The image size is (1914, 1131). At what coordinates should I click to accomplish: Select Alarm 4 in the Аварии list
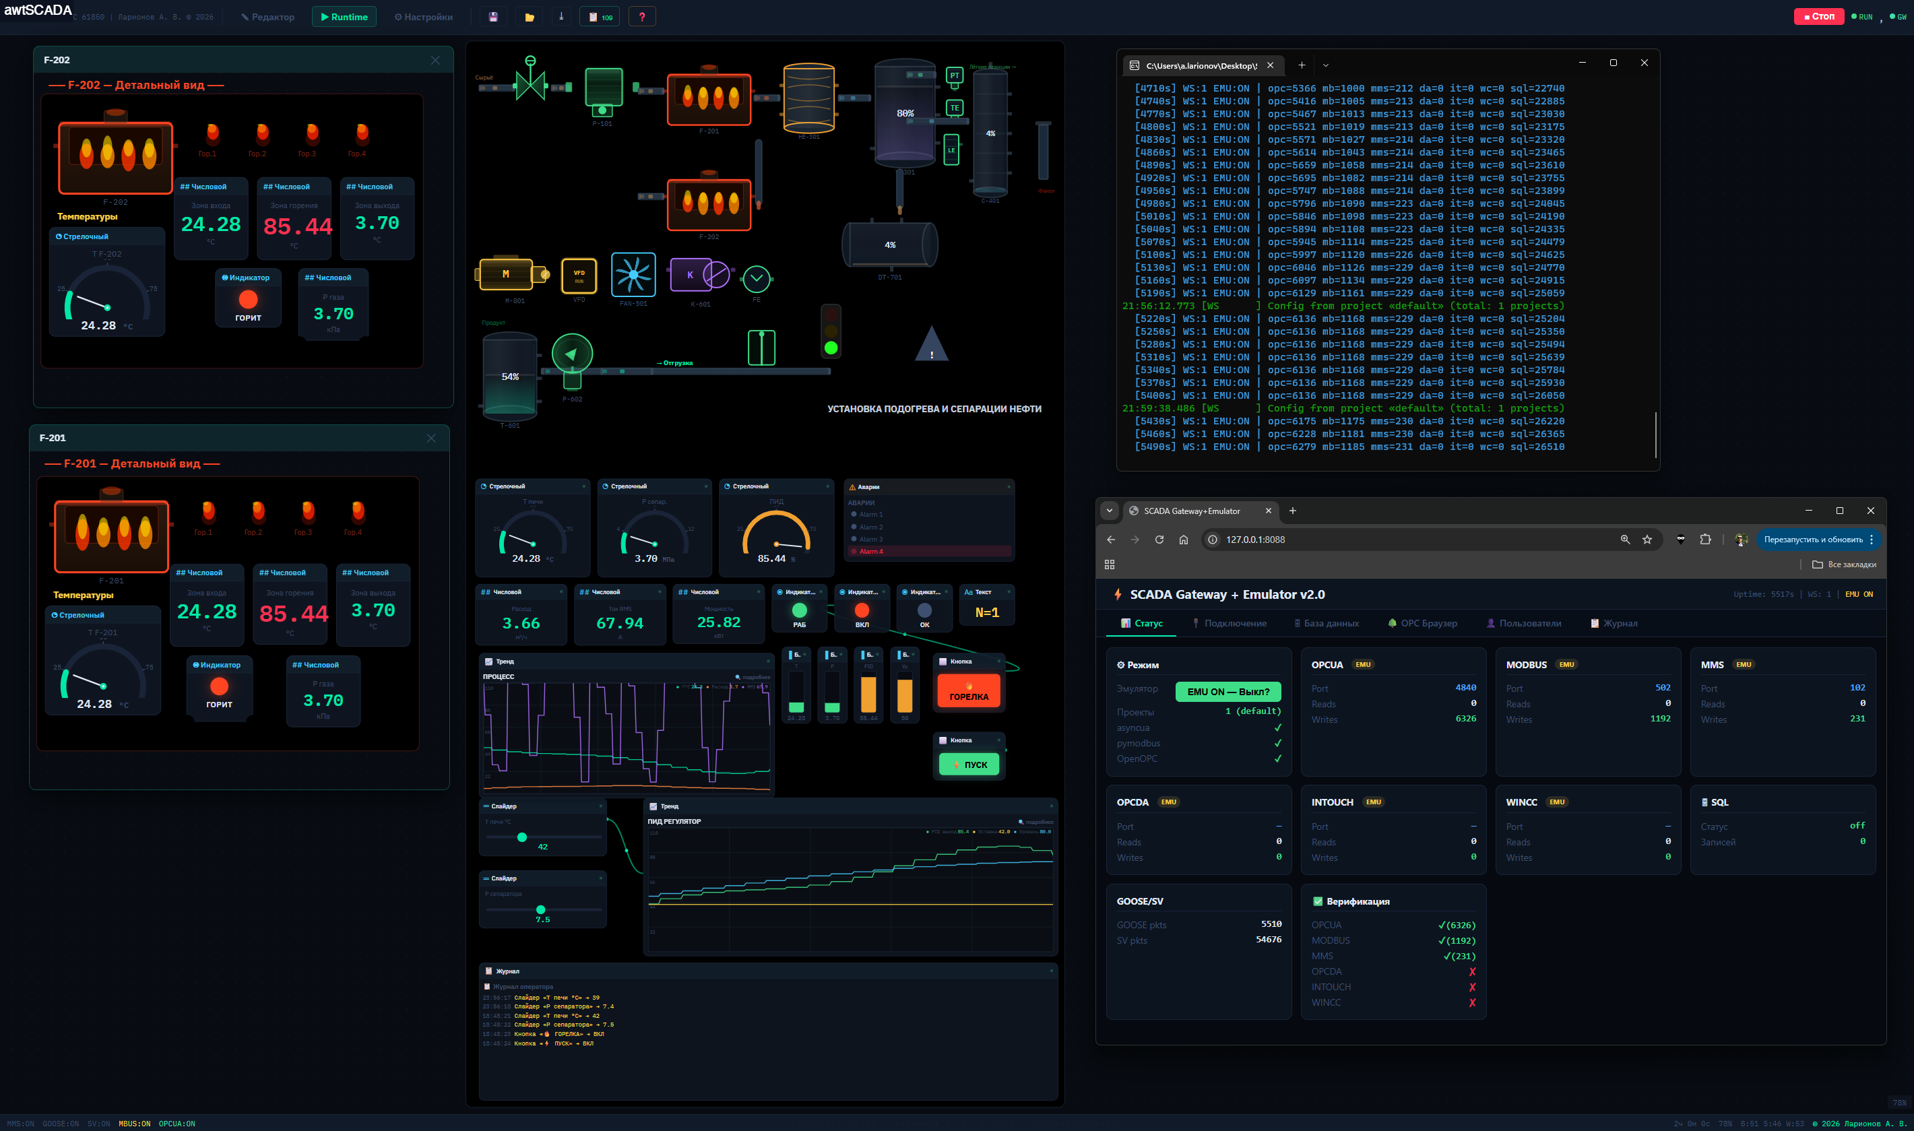tap(929, 551)
